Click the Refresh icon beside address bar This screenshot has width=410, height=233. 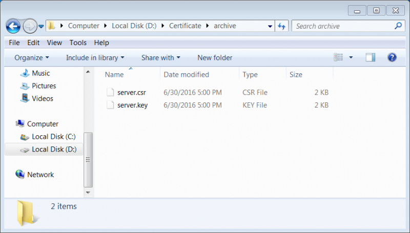click(x=281, y=26)
